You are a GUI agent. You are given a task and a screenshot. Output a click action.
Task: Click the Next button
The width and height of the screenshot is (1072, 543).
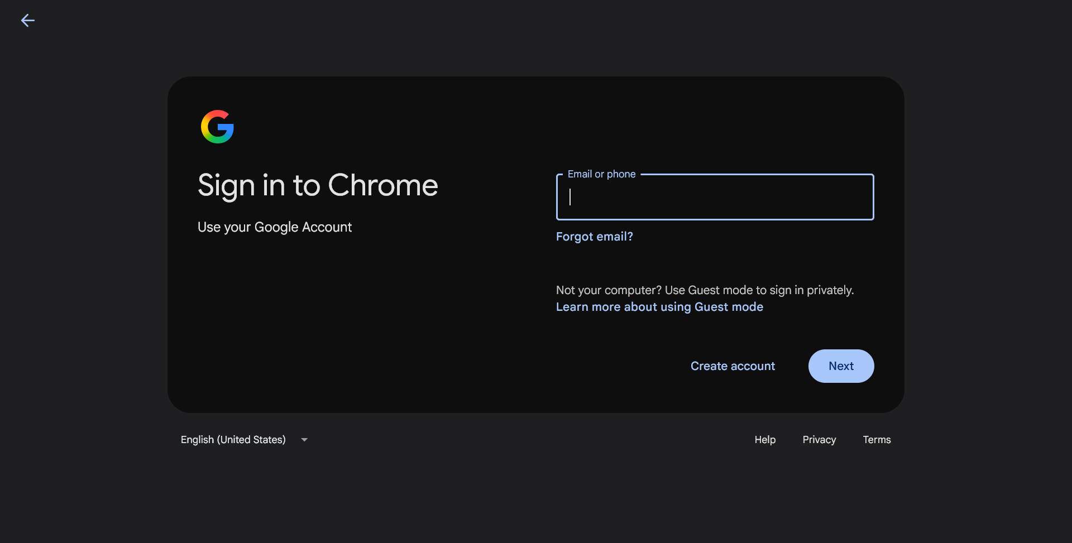841,366
